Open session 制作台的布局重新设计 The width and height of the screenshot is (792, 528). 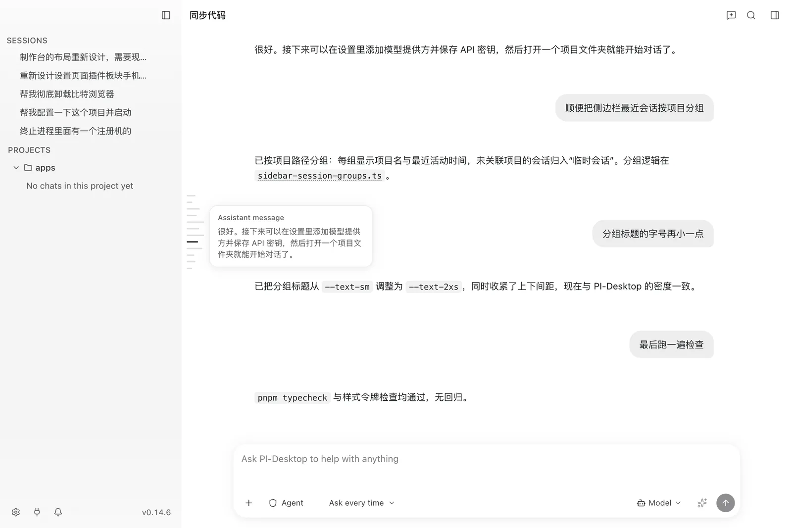pyautogui.click(x=83, y=57)
